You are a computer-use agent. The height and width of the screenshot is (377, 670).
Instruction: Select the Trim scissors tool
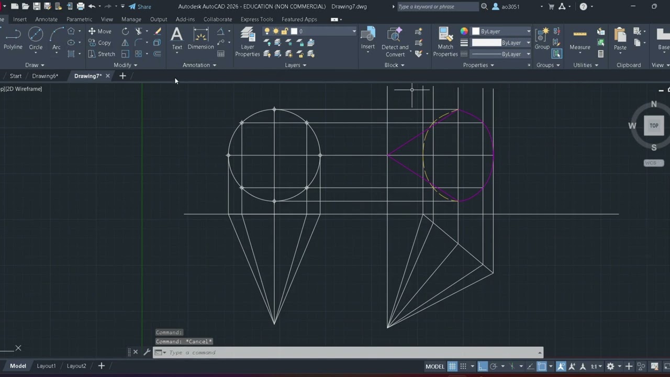pos(139,31)
